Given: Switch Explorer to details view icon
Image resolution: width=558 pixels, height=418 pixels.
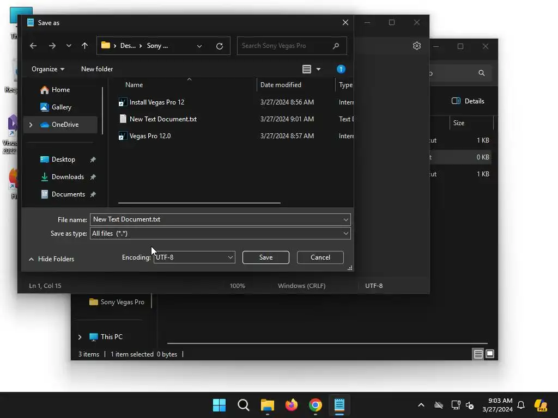Looking at the screenshot, I should click(478, 354).
